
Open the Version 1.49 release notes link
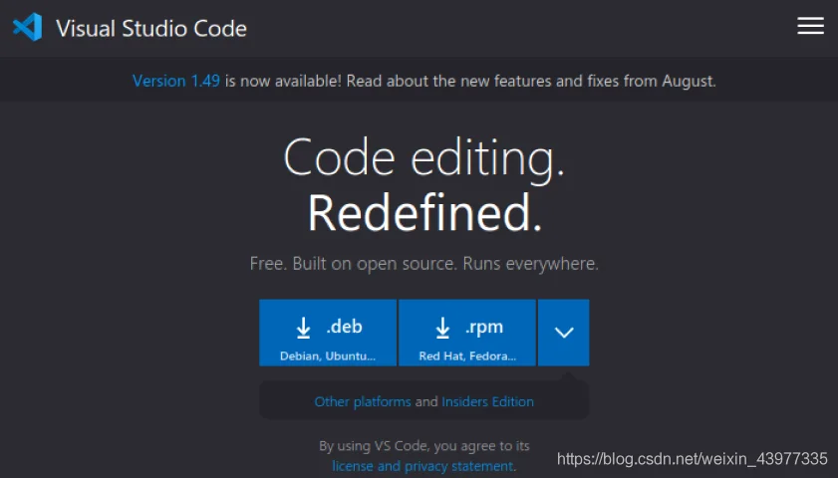175,81
